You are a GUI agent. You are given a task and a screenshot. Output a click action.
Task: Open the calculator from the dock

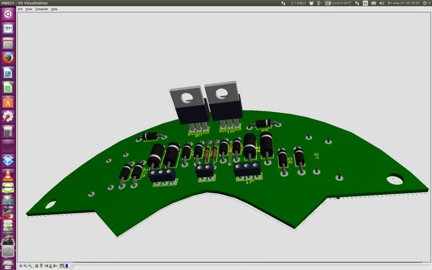(x=8, y=131)
